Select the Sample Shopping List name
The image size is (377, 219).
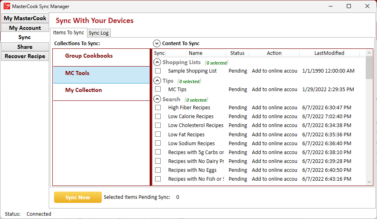tap(193, 71)
